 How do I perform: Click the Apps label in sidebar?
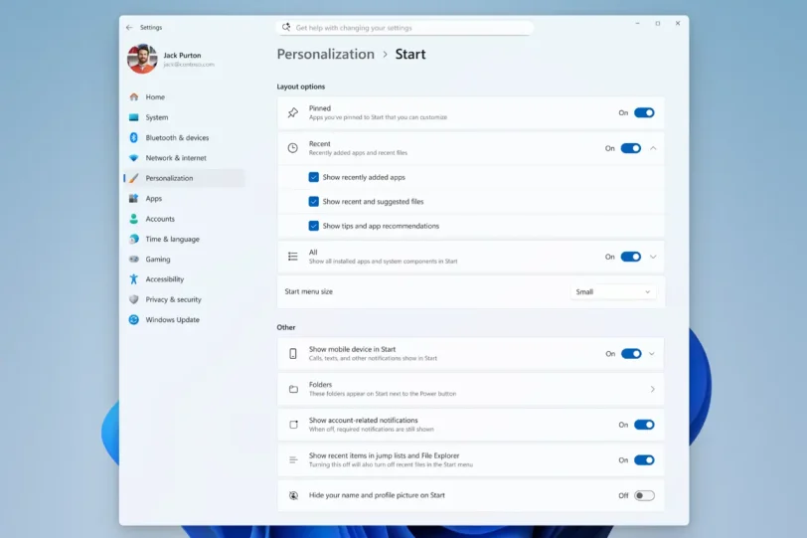(153, 198)
